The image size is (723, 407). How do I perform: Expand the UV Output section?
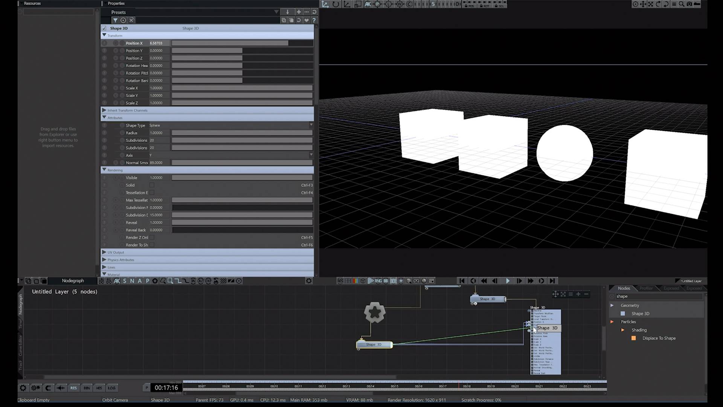tap(104, 252)
